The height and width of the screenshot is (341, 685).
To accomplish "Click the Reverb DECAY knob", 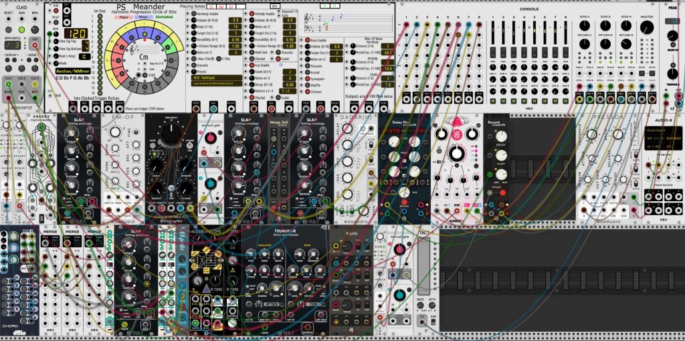I will pos(501,136).
